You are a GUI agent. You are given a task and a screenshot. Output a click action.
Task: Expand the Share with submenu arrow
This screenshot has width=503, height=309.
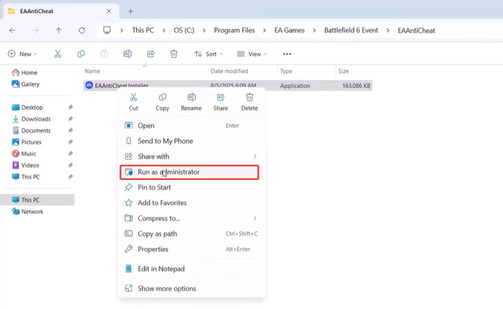coord(255,157)
